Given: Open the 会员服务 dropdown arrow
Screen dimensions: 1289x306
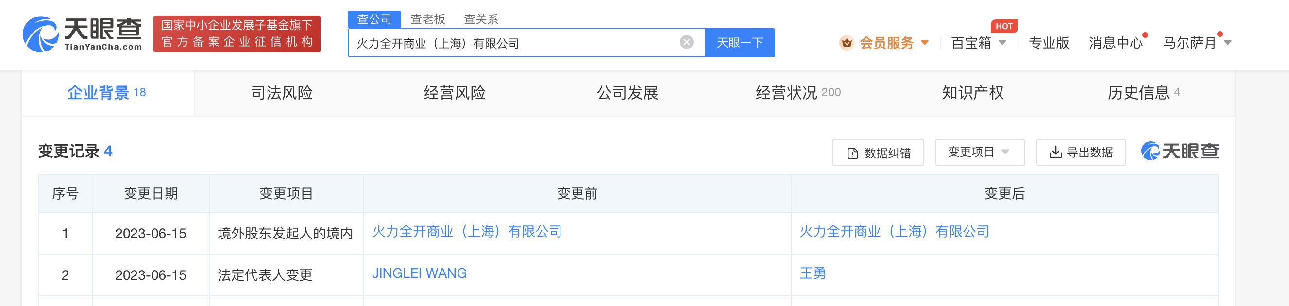Looking at the screenshot, I should pos(925,43).
